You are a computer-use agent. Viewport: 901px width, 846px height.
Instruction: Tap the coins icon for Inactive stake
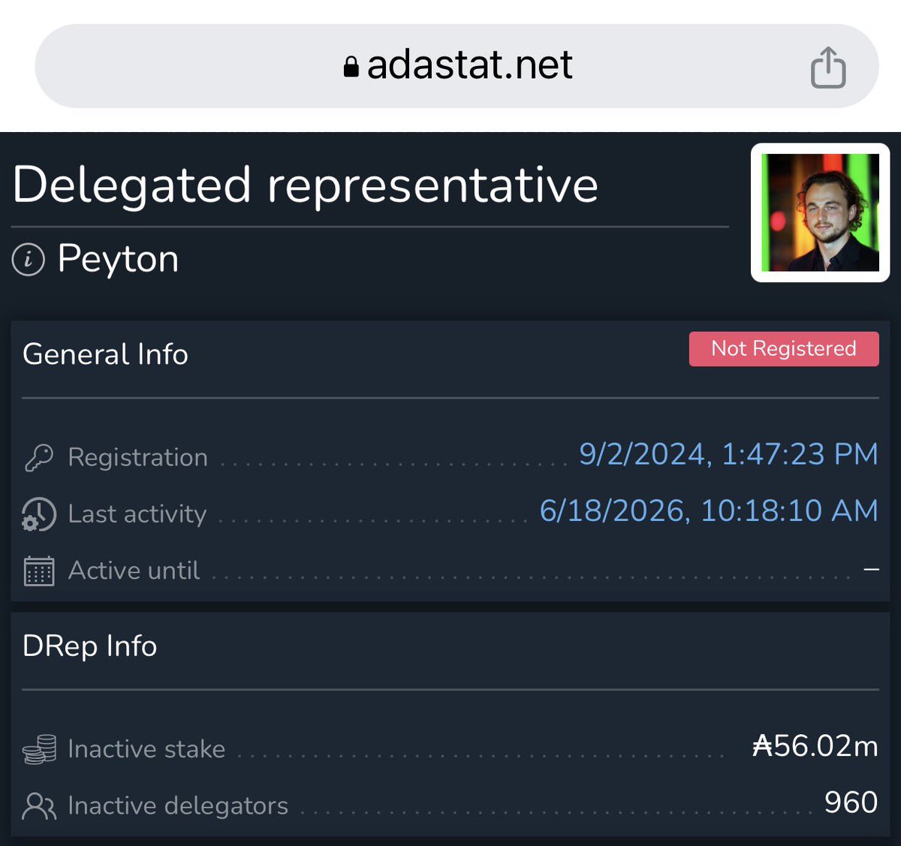tap(39, 749)
